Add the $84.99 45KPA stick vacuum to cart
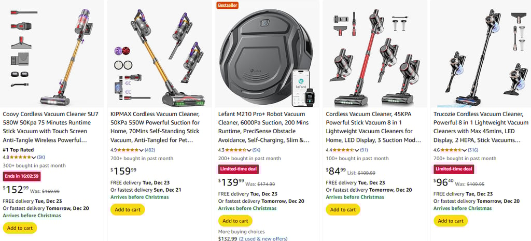 point(343,210)
